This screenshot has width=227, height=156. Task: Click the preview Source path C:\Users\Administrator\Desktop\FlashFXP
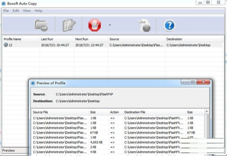(x=85, y=94)
